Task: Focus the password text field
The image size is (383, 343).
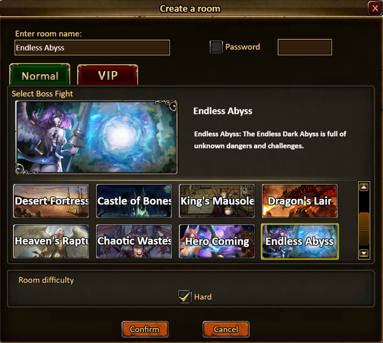Action: click(304, 47)
